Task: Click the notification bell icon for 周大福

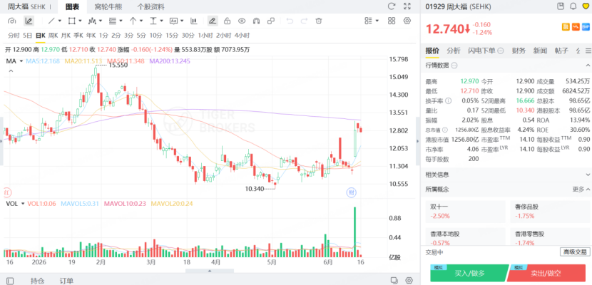Action: tap(573, 6)
